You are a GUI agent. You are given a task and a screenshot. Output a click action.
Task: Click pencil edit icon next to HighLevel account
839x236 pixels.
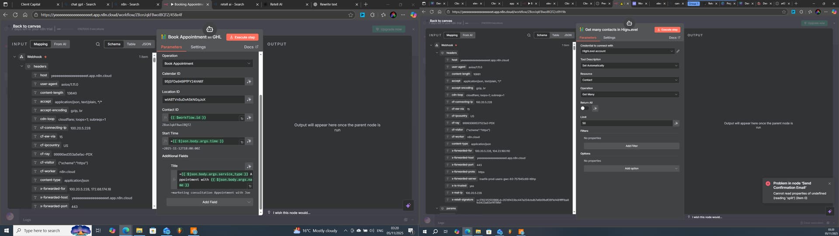(678, 51)
